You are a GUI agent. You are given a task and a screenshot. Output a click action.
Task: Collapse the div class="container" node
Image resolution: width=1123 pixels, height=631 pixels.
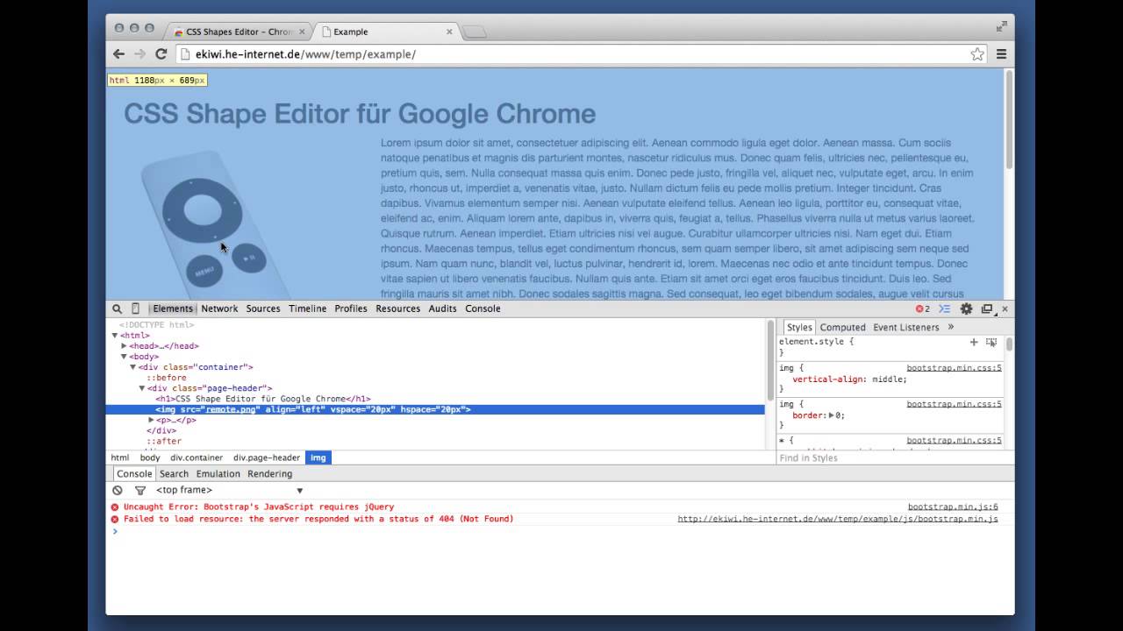[132, 367]
